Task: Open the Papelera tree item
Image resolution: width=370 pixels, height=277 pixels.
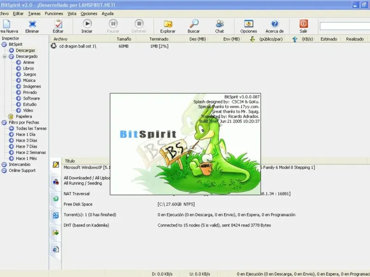Action: [x=24, y=116]
